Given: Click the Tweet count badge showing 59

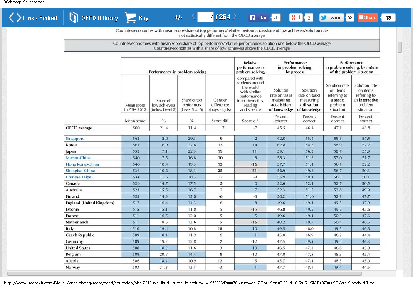Looking at the screenshot, I should tap(350, 17).
